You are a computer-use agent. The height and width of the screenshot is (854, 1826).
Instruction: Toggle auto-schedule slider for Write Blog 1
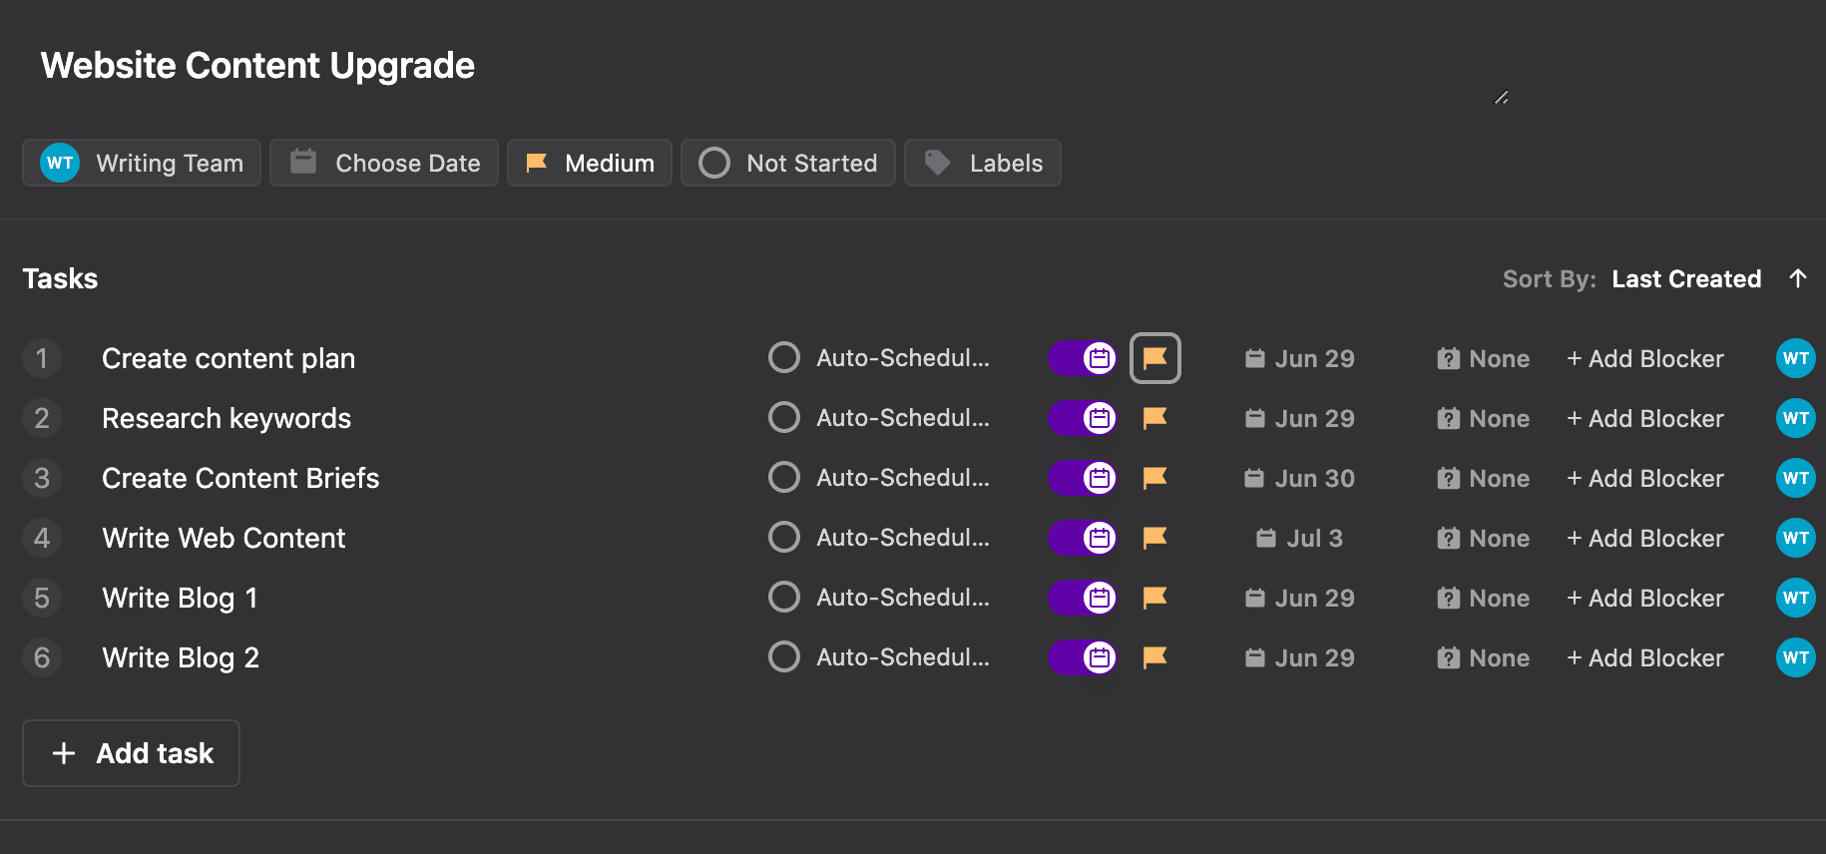tap(1083, 598)
